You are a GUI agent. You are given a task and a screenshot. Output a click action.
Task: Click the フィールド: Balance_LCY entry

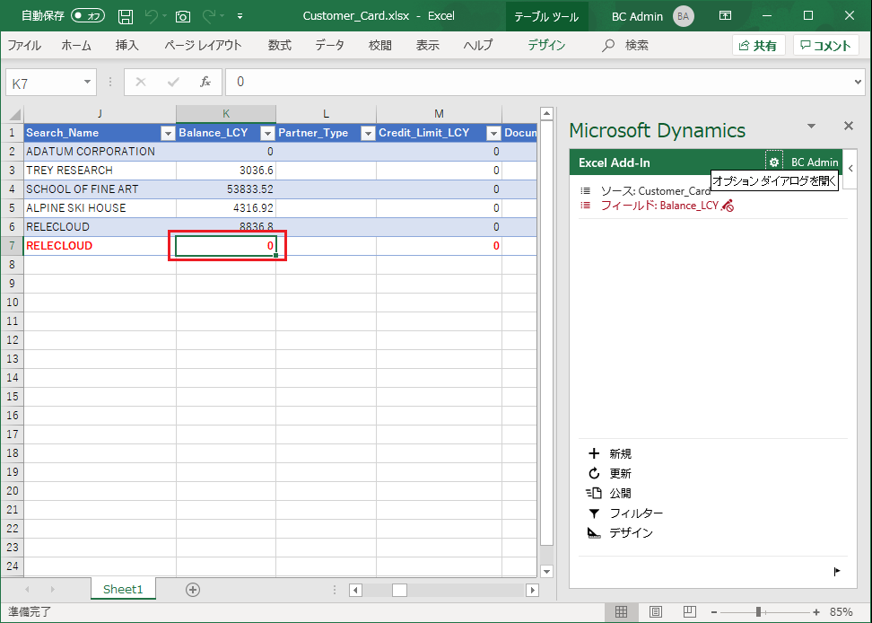[x=659, y=206]
